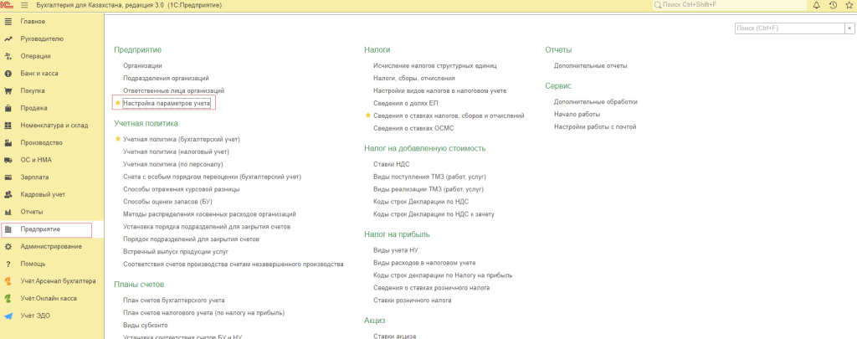This screenshot has height=339, width=857.
Task: Click the notifications bell icon
Action: pyautogui.click(x=816, y=6)
